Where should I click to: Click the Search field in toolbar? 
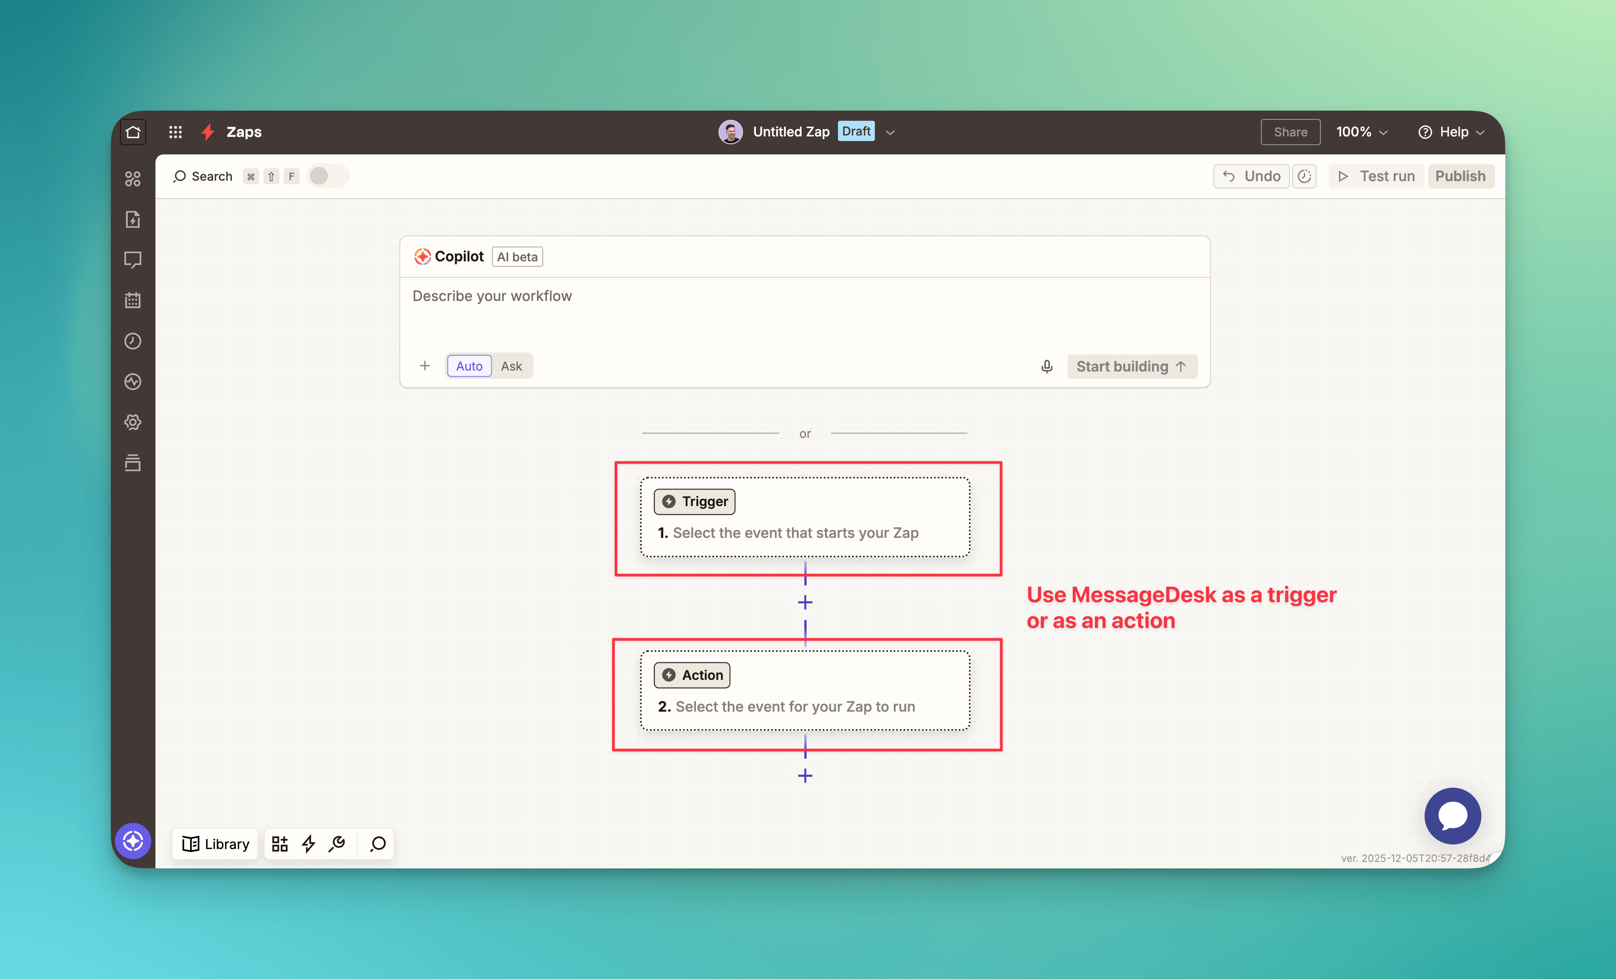tap(236, 176)
